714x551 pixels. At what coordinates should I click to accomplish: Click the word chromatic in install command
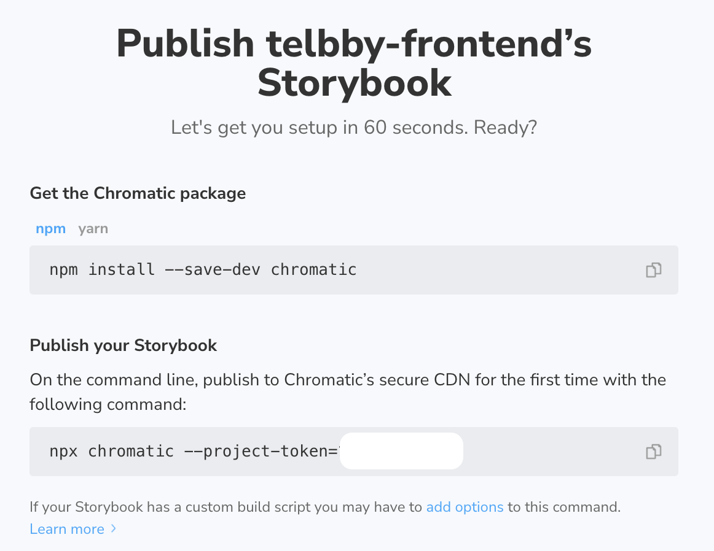[x=314, y=269]
